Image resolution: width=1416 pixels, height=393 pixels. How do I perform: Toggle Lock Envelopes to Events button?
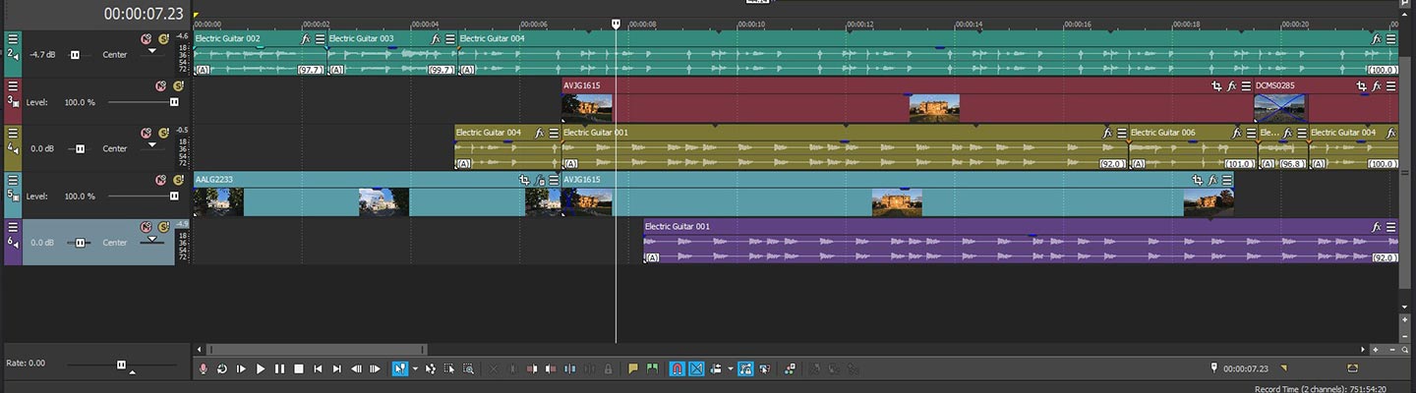click(x=745, y=368)
